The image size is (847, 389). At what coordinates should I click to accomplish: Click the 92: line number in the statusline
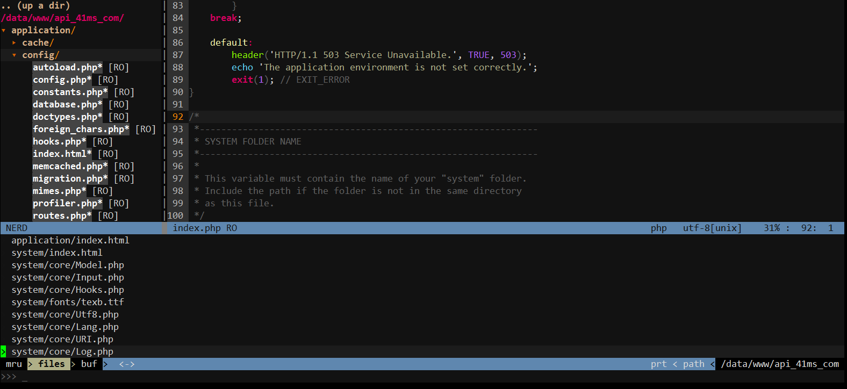(809, 228)
